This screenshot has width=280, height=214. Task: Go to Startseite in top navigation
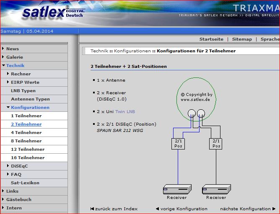click(x=211, y=39)
